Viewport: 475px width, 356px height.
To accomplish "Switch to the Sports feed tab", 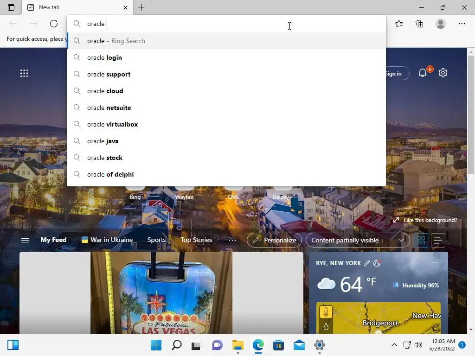I will tap(156, 240).
